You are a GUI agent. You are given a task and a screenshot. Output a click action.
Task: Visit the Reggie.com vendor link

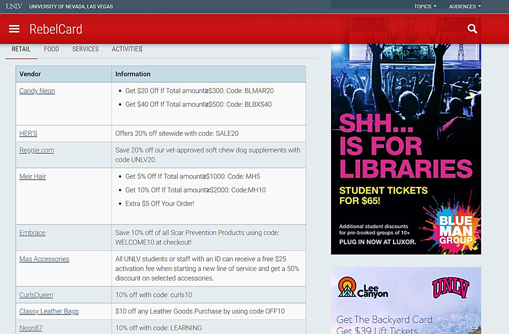(37, 150)
